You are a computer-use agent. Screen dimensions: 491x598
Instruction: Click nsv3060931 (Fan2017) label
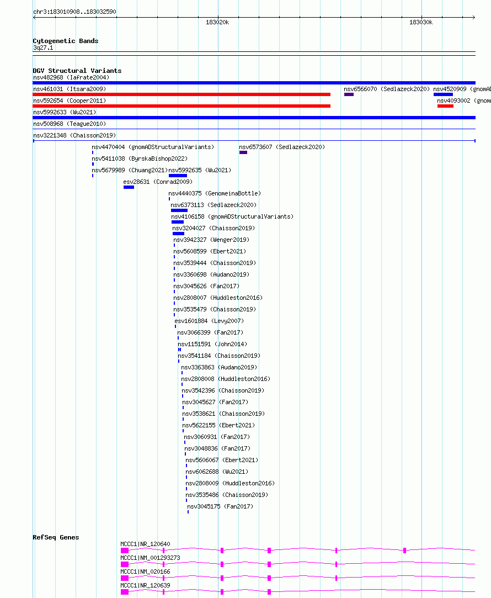[x=217, y=437]
